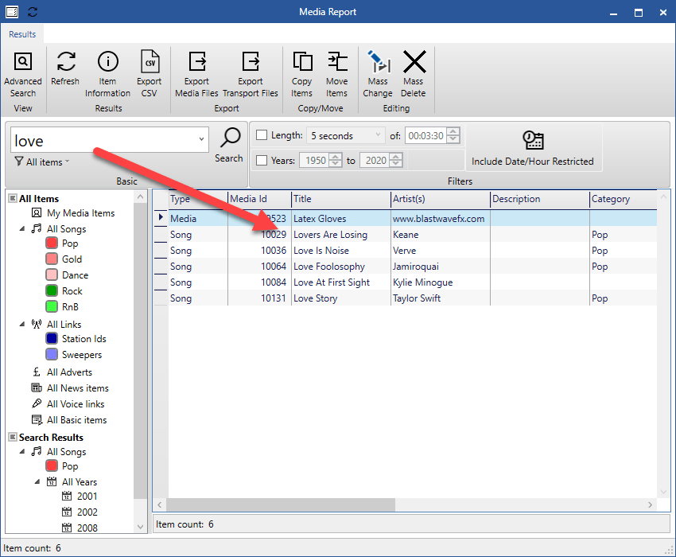Image resolution: width=676 pixels, height=557 pixels.
Task: Select My Media Items in tree
Action: click(80, 213)
